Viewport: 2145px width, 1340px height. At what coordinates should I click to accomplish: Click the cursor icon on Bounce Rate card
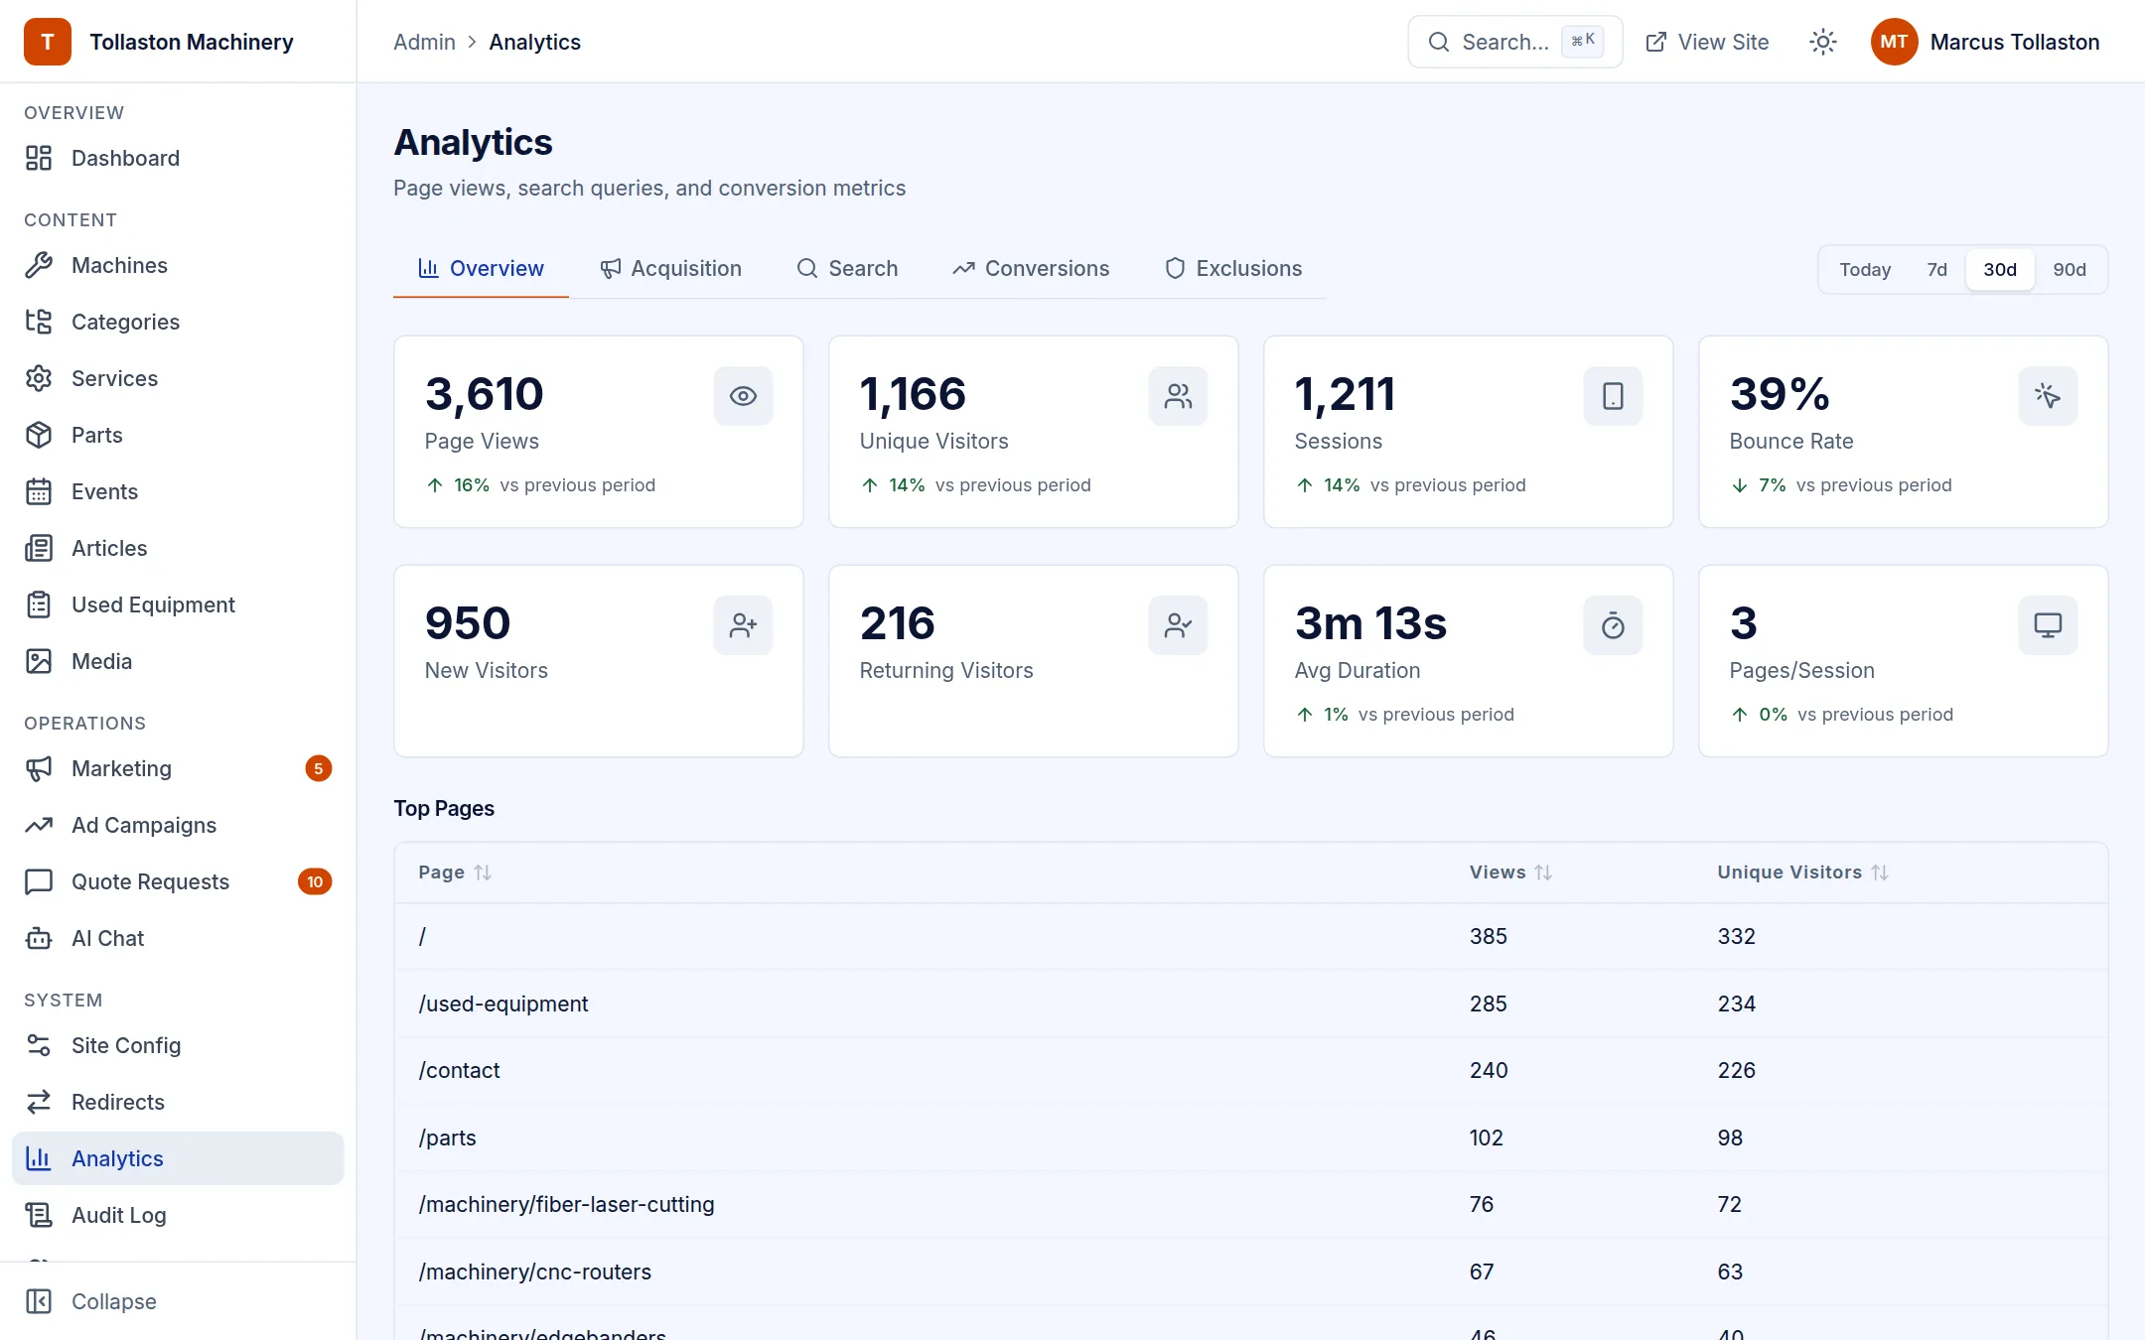click(x=2048, y=396)
